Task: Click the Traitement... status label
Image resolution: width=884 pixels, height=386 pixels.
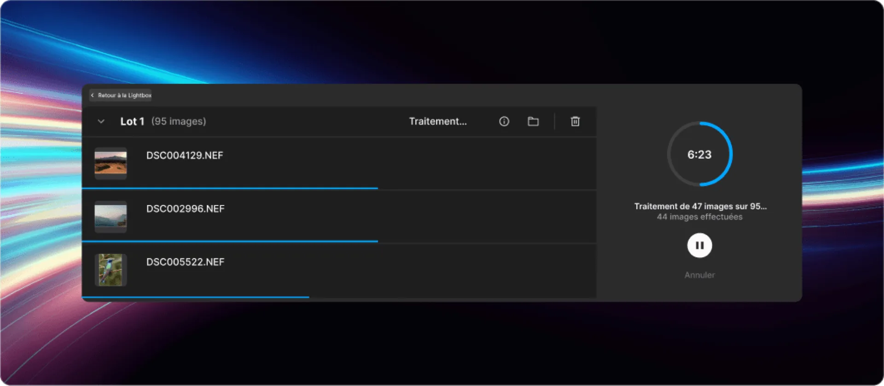Action: pyautogui.click(x=438, y=121)
